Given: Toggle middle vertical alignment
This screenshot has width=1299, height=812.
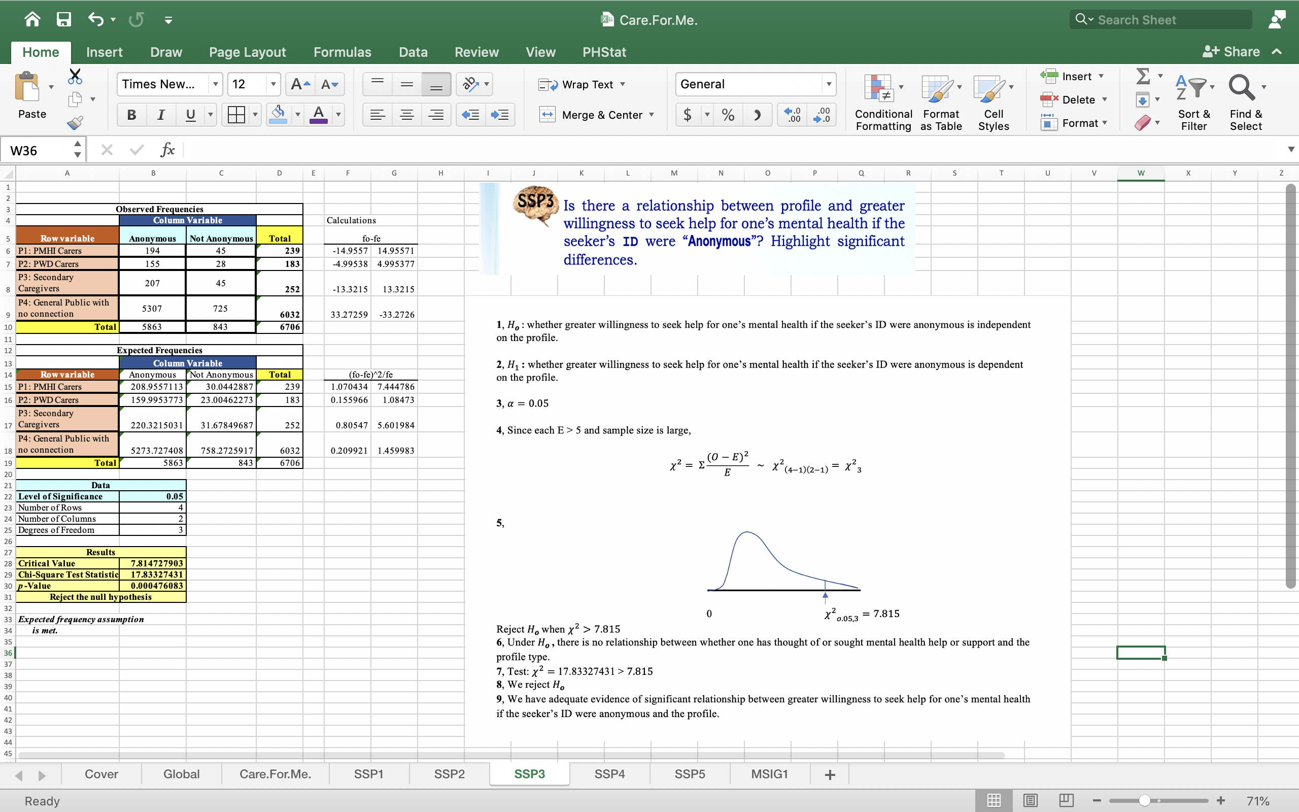Looking at the screenshot, I should point(407,84).
